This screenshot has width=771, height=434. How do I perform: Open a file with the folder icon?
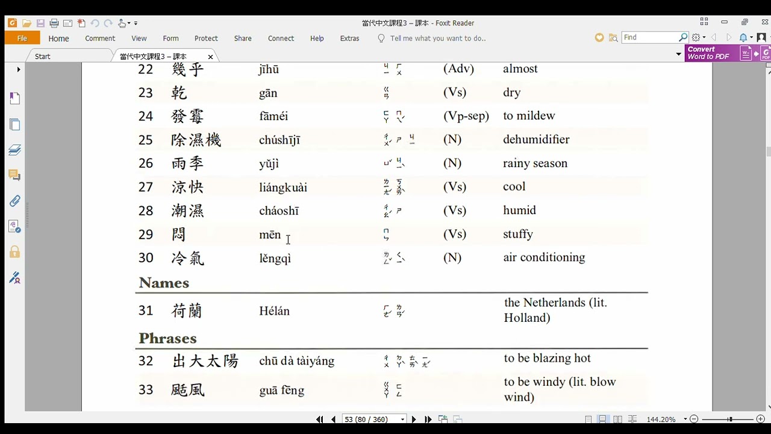click(x=27, y=23)
